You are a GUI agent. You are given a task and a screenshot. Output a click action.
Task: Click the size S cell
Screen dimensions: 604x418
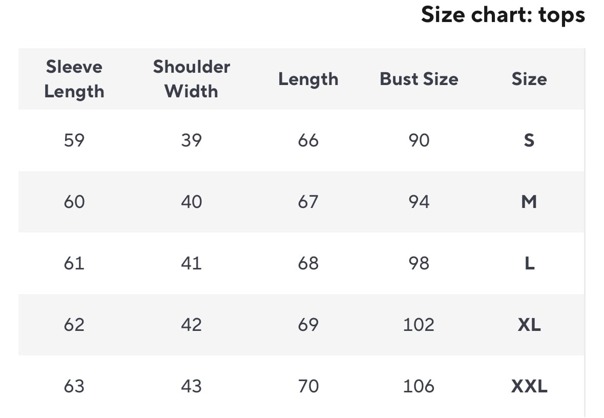(x=529, y=140)
